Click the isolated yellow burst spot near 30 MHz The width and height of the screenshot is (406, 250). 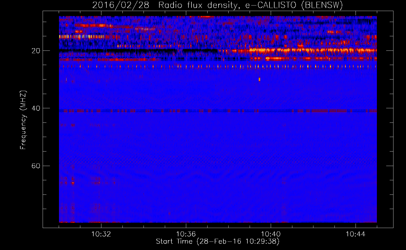point(259,79)
